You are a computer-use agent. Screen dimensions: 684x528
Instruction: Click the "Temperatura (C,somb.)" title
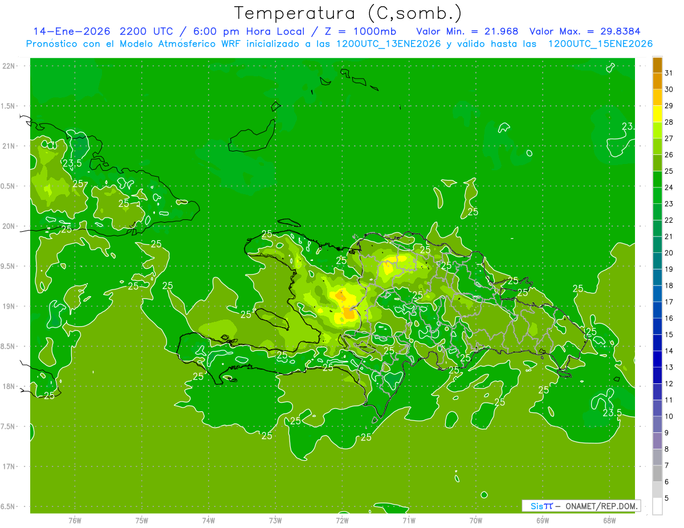[x=348, y=13]
